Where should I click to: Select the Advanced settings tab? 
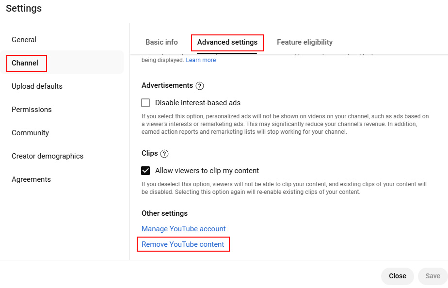pyautogui.click(x=227, y=42)
